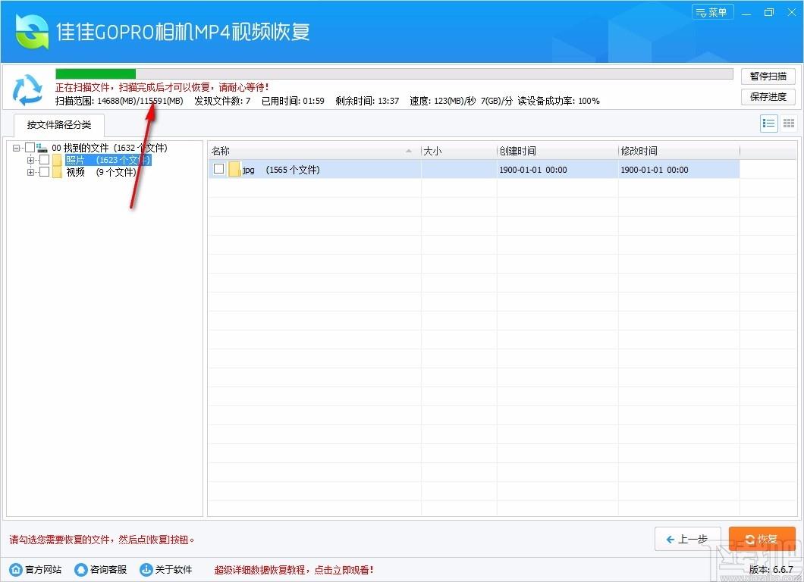Maximize the window

(769, 12)
